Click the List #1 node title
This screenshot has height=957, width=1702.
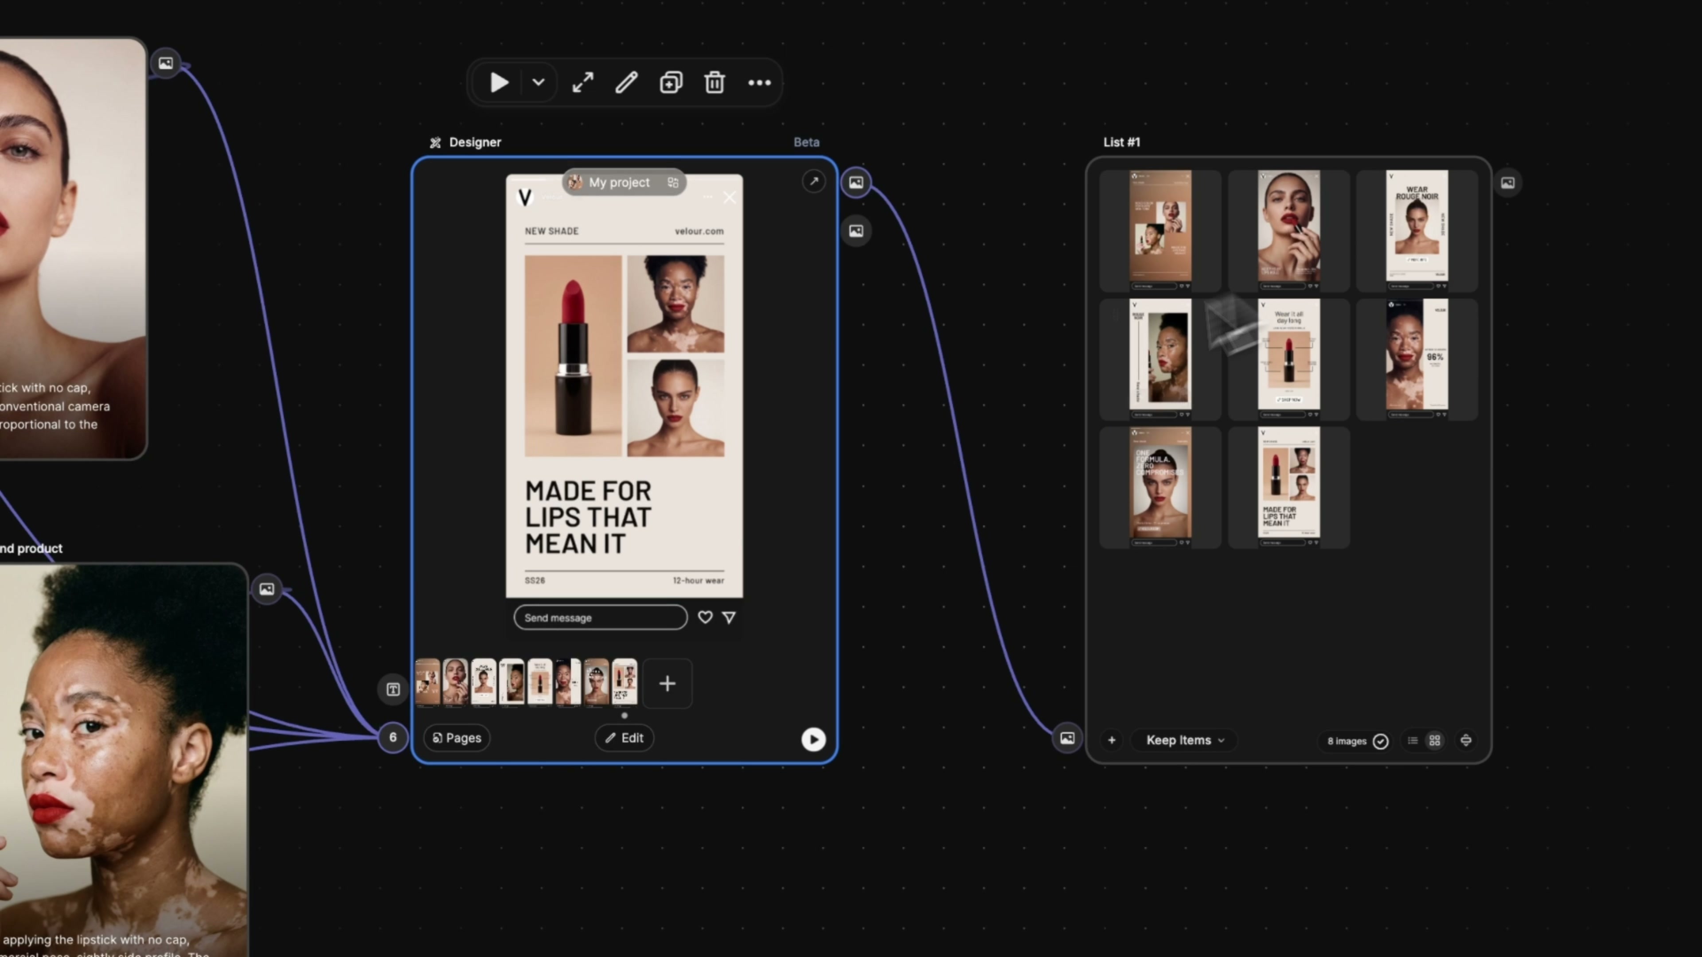click(x=1121, y=142)
